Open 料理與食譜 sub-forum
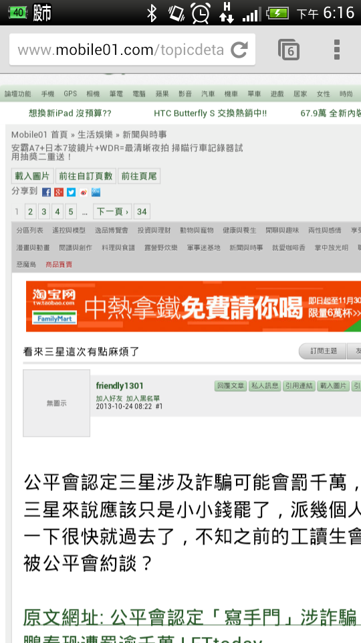Viewport: 361px width, 643px height. point(118,248)
